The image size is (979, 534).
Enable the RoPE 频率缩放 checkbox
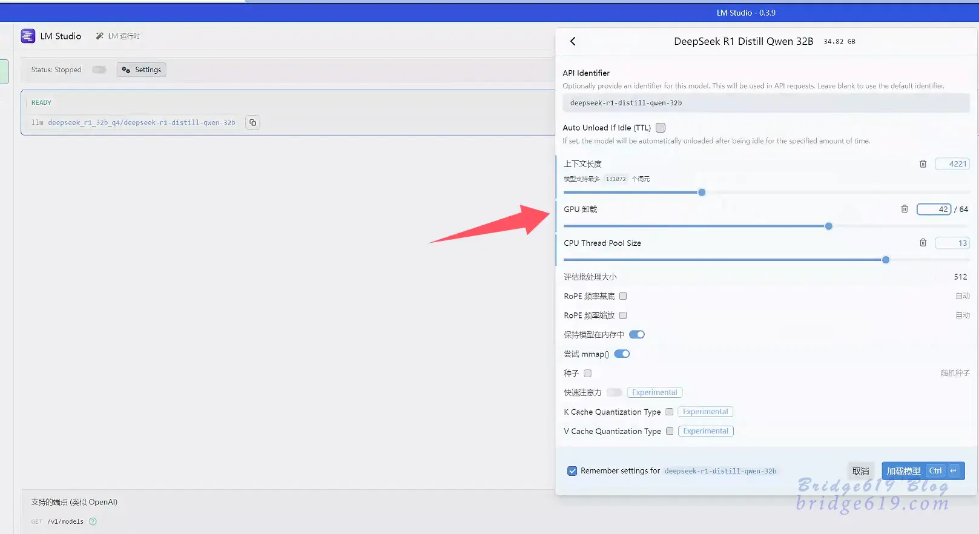(623, 315)
